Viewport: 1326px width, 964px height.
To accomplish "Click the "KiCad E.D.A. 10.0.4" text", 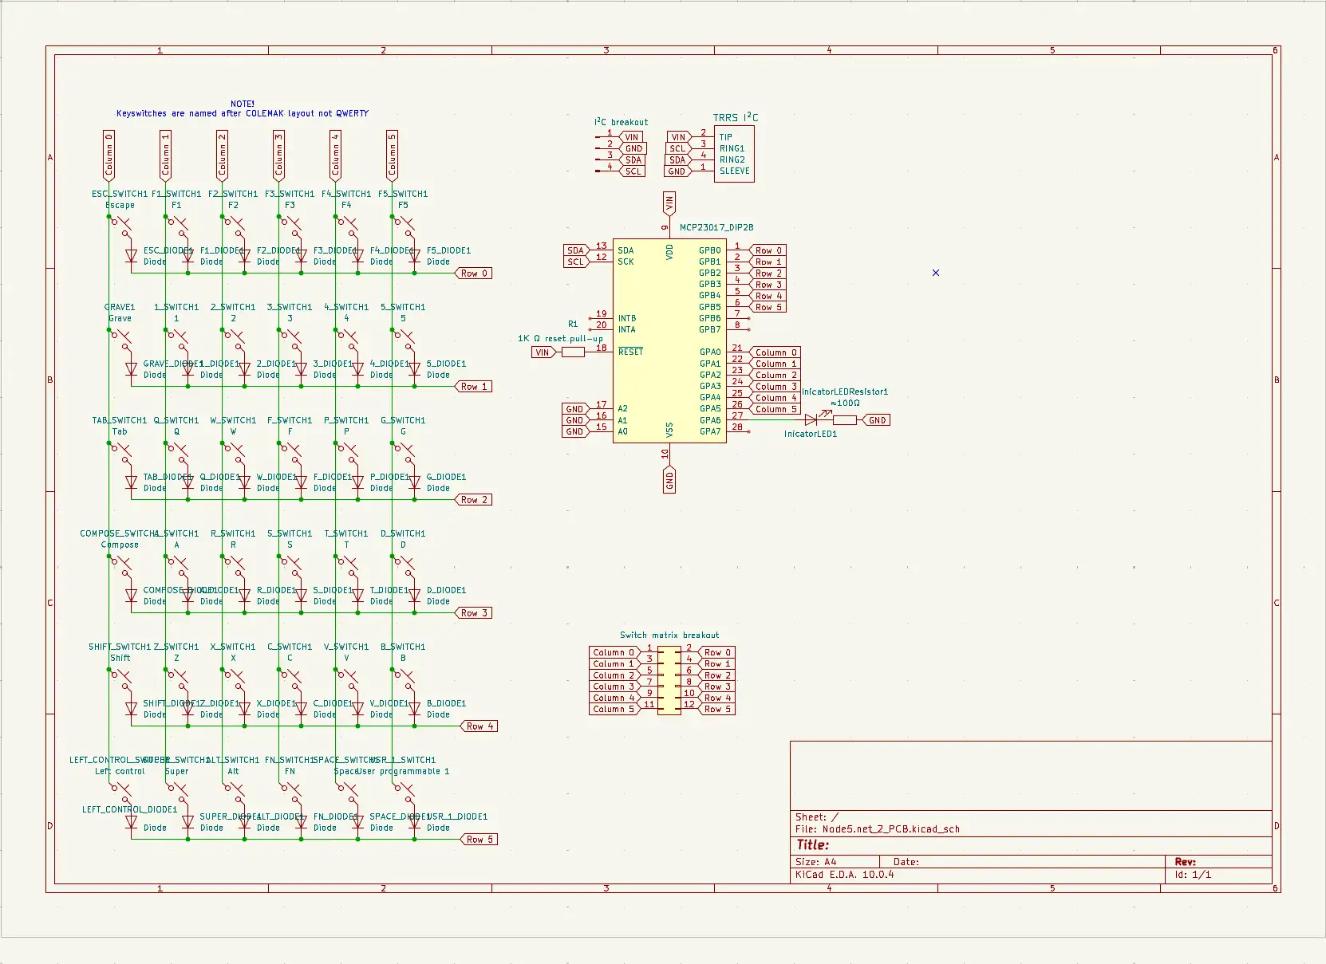I will click(x=844, y=875).
